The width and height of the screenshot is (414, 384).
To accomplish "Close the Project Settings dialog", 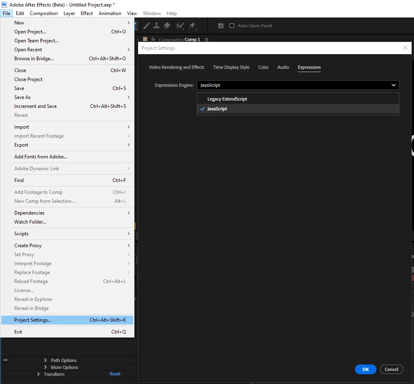I will 405,48.
